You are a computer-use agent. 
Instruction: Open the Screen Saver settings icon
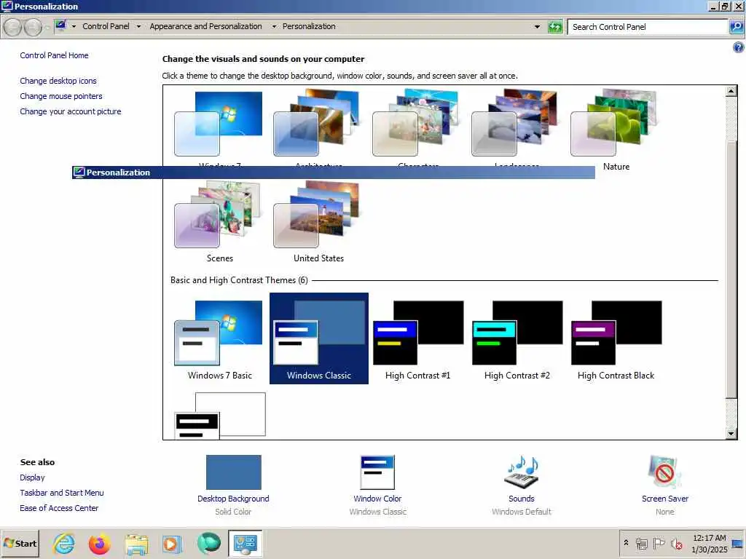pyautogui.click(x=665, y=472)
